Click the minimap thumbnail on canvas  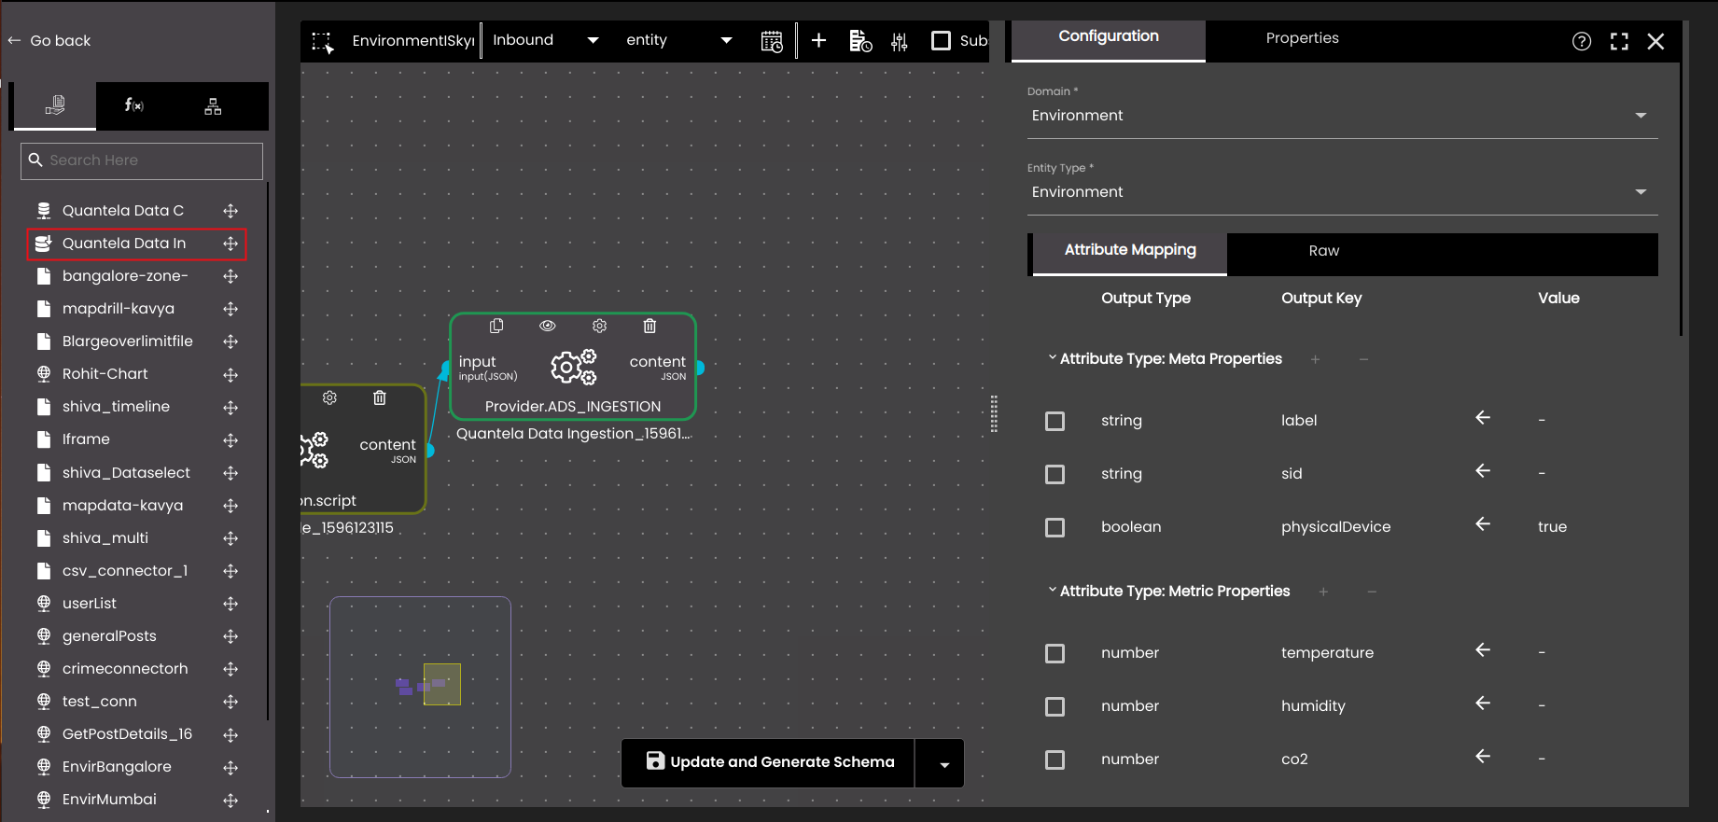coord(420,687)
